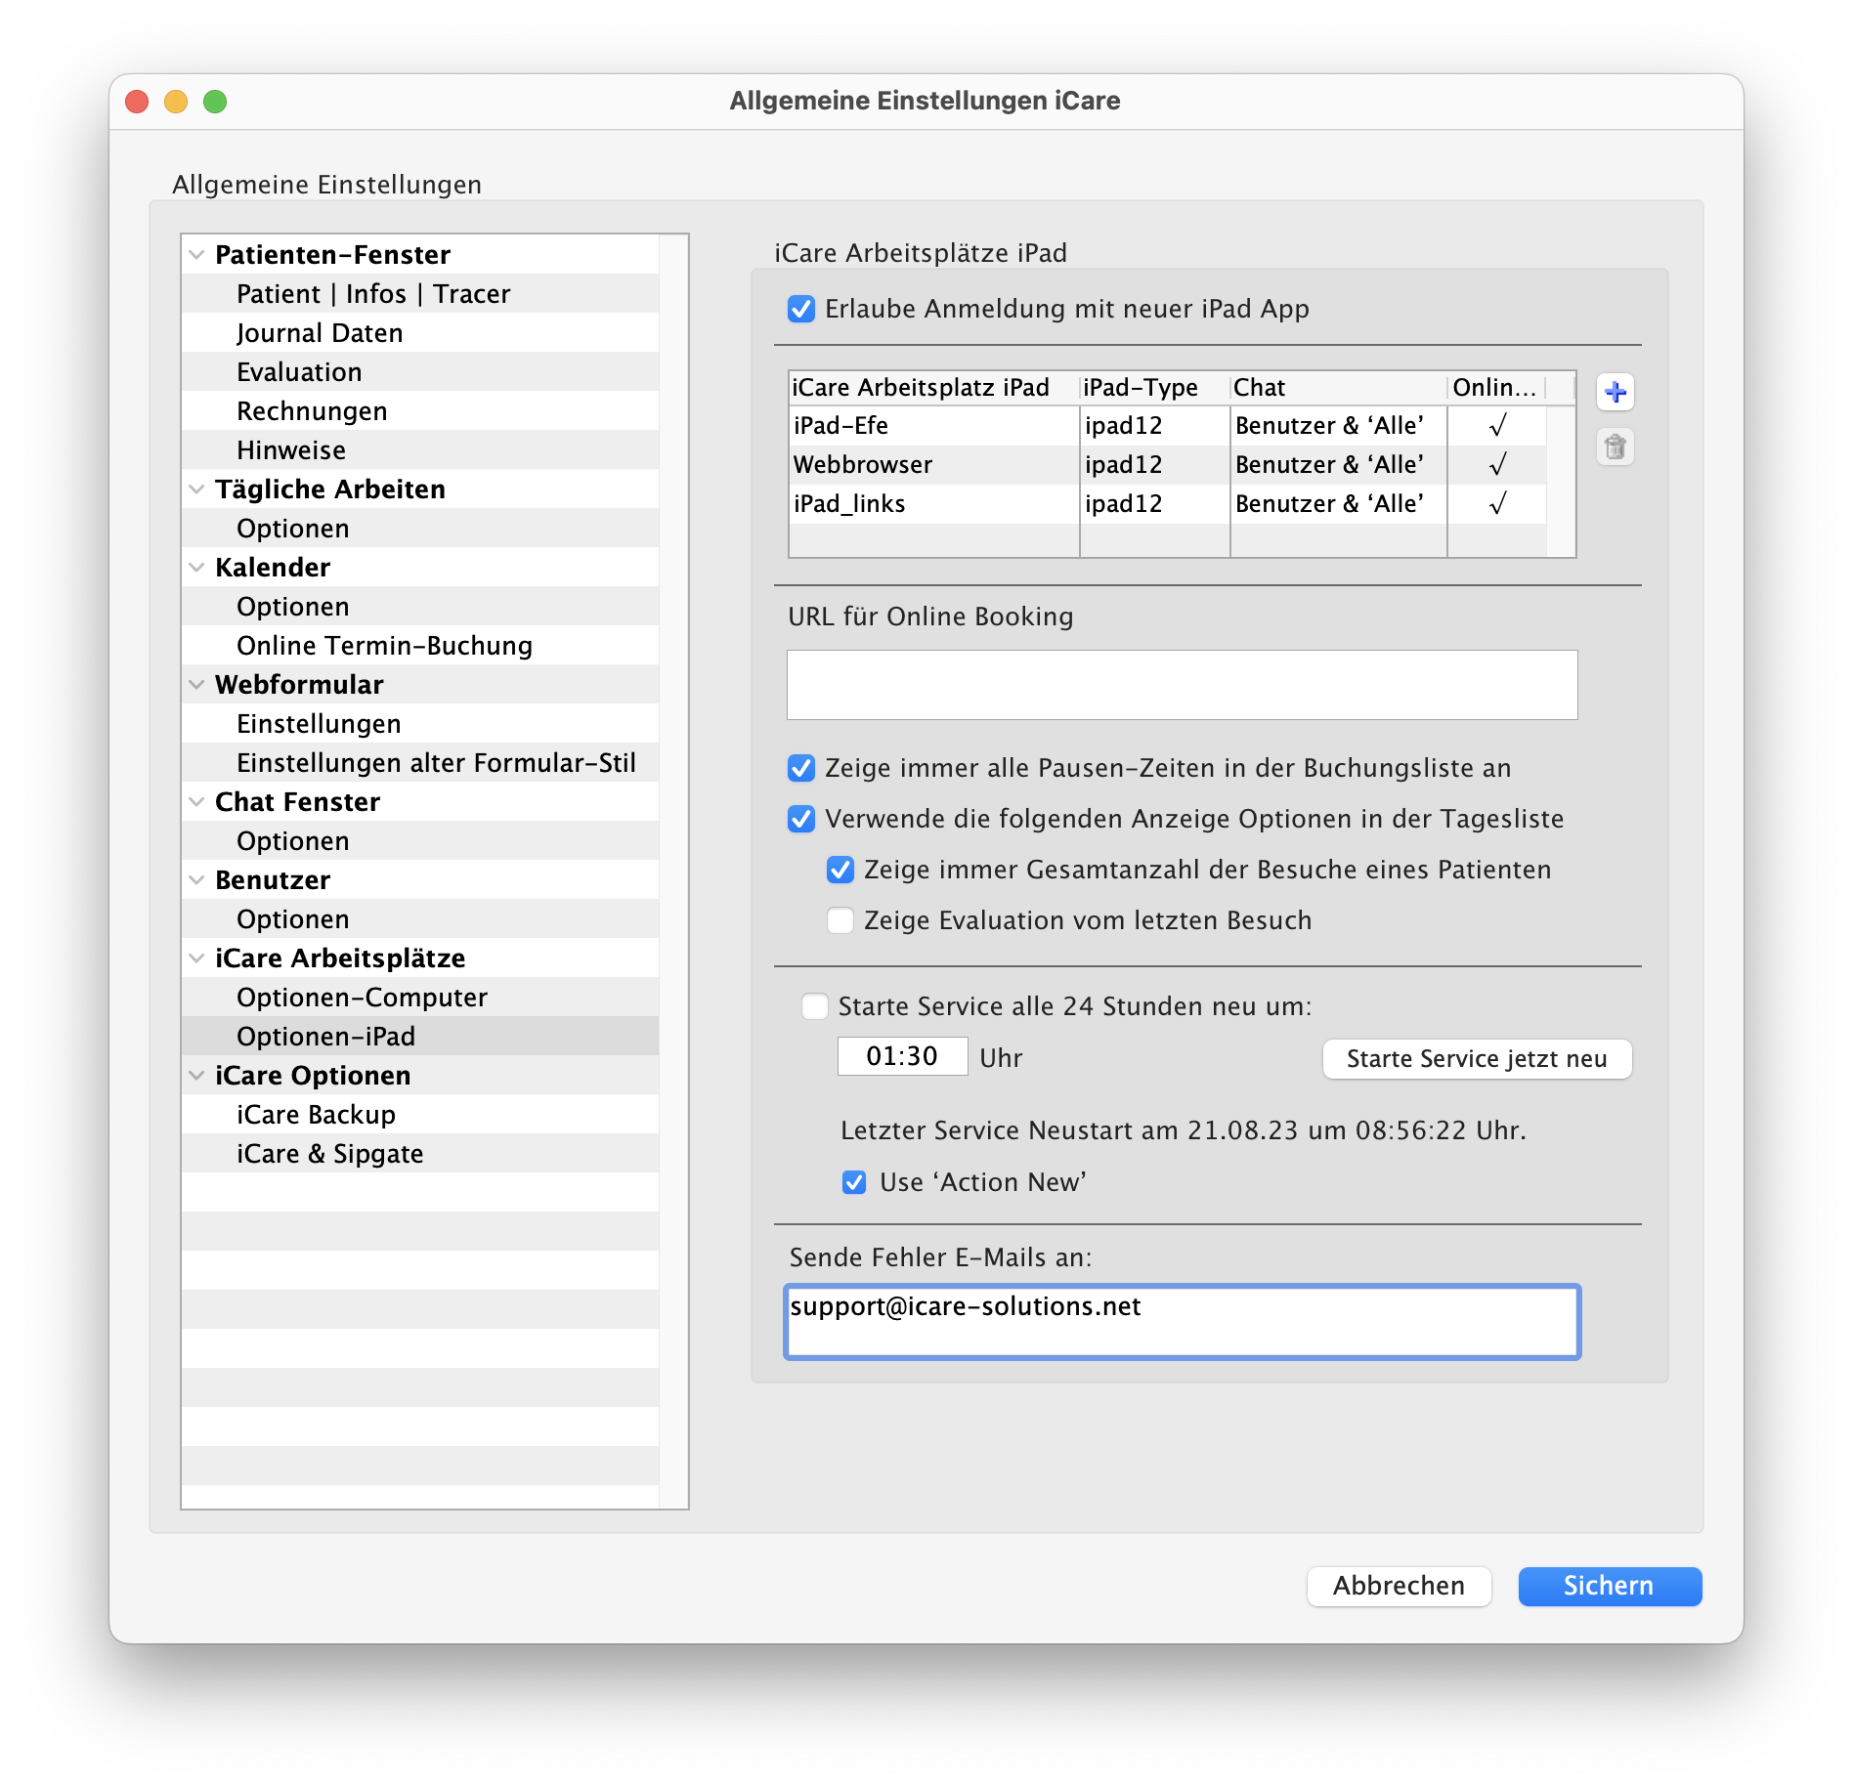Collapse the iCare Optionen group
1853x1788 pixels.
click(196, 1076)
